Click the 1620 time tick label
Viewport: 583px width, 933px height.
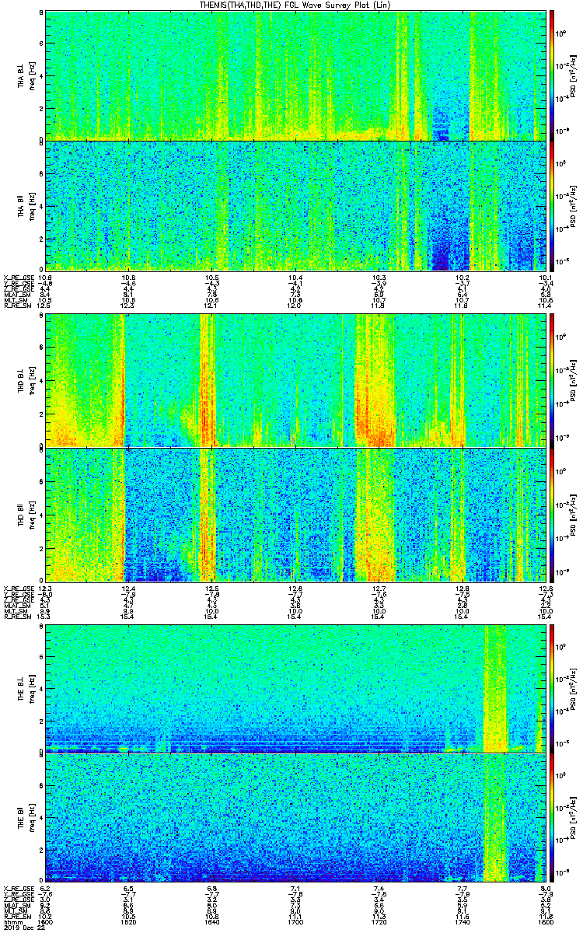(x=129, y=921)
